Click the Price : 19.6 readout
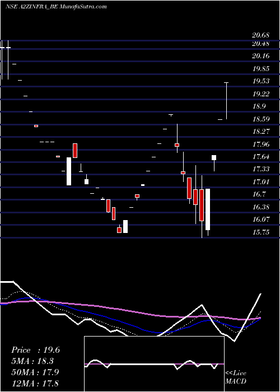 [x=35, y=350]
